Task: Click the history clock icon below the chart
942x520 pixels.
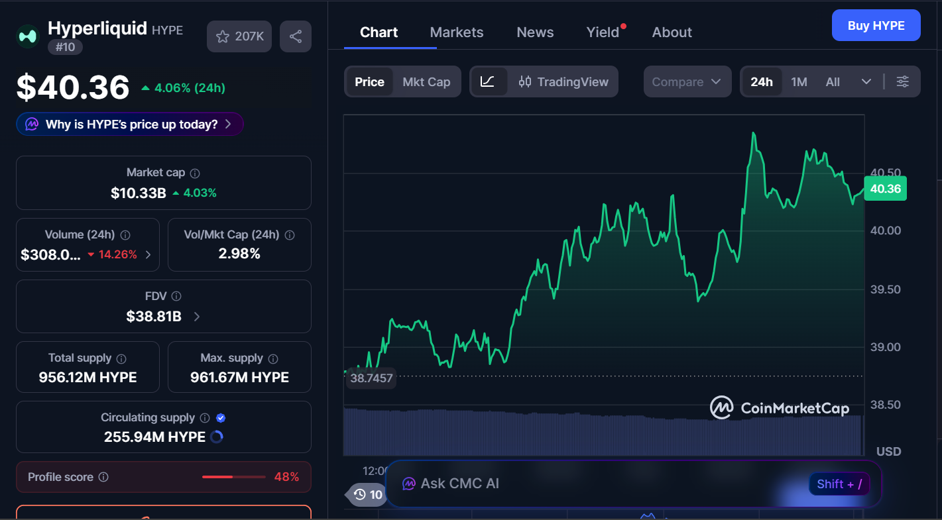Action: coord(359,495)
